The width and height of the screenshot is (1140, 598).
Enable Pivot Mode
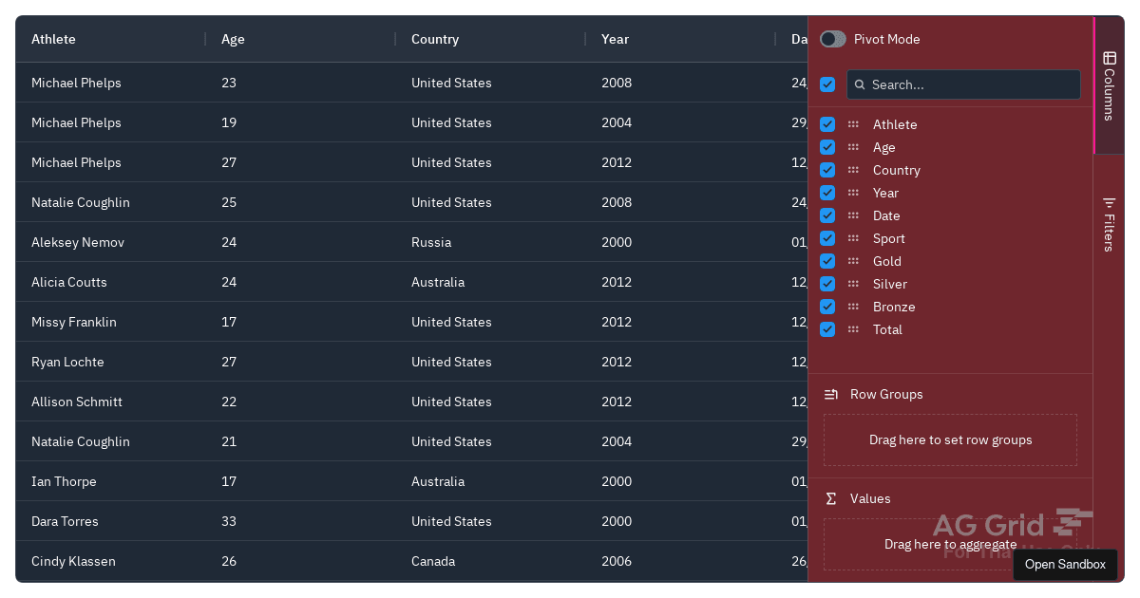tap(833, 39)
